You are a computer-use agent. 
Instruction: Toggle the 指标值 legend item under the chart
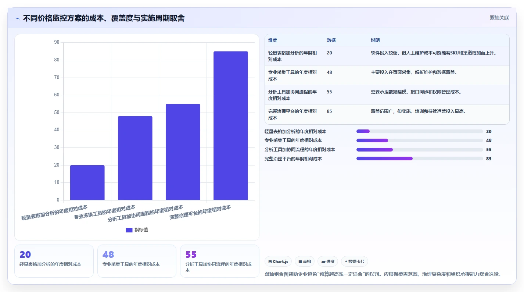point(137,230)
